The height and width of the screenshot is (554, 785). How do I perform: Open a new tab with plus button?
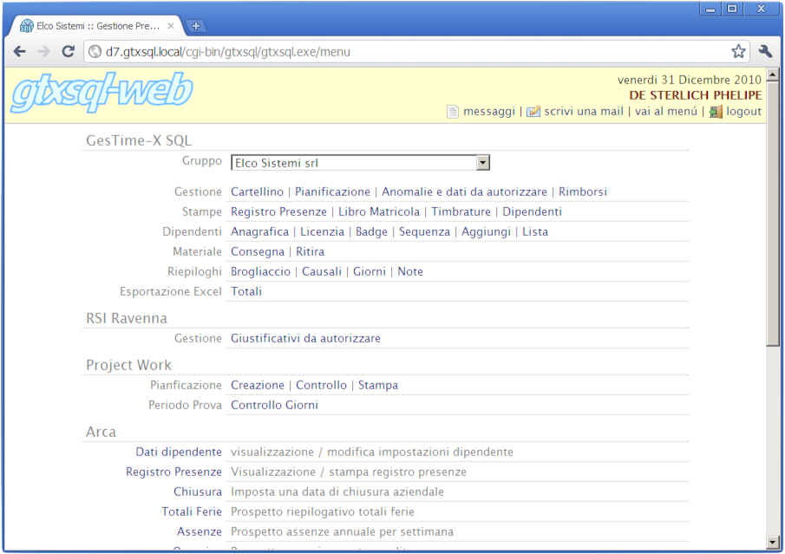coord(196,25)
